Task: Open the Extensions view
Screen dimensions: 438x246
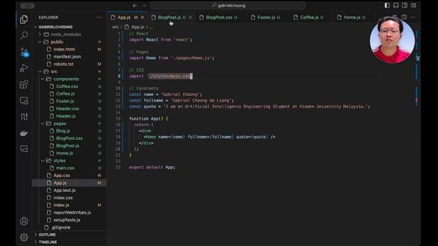Action: 24,84
